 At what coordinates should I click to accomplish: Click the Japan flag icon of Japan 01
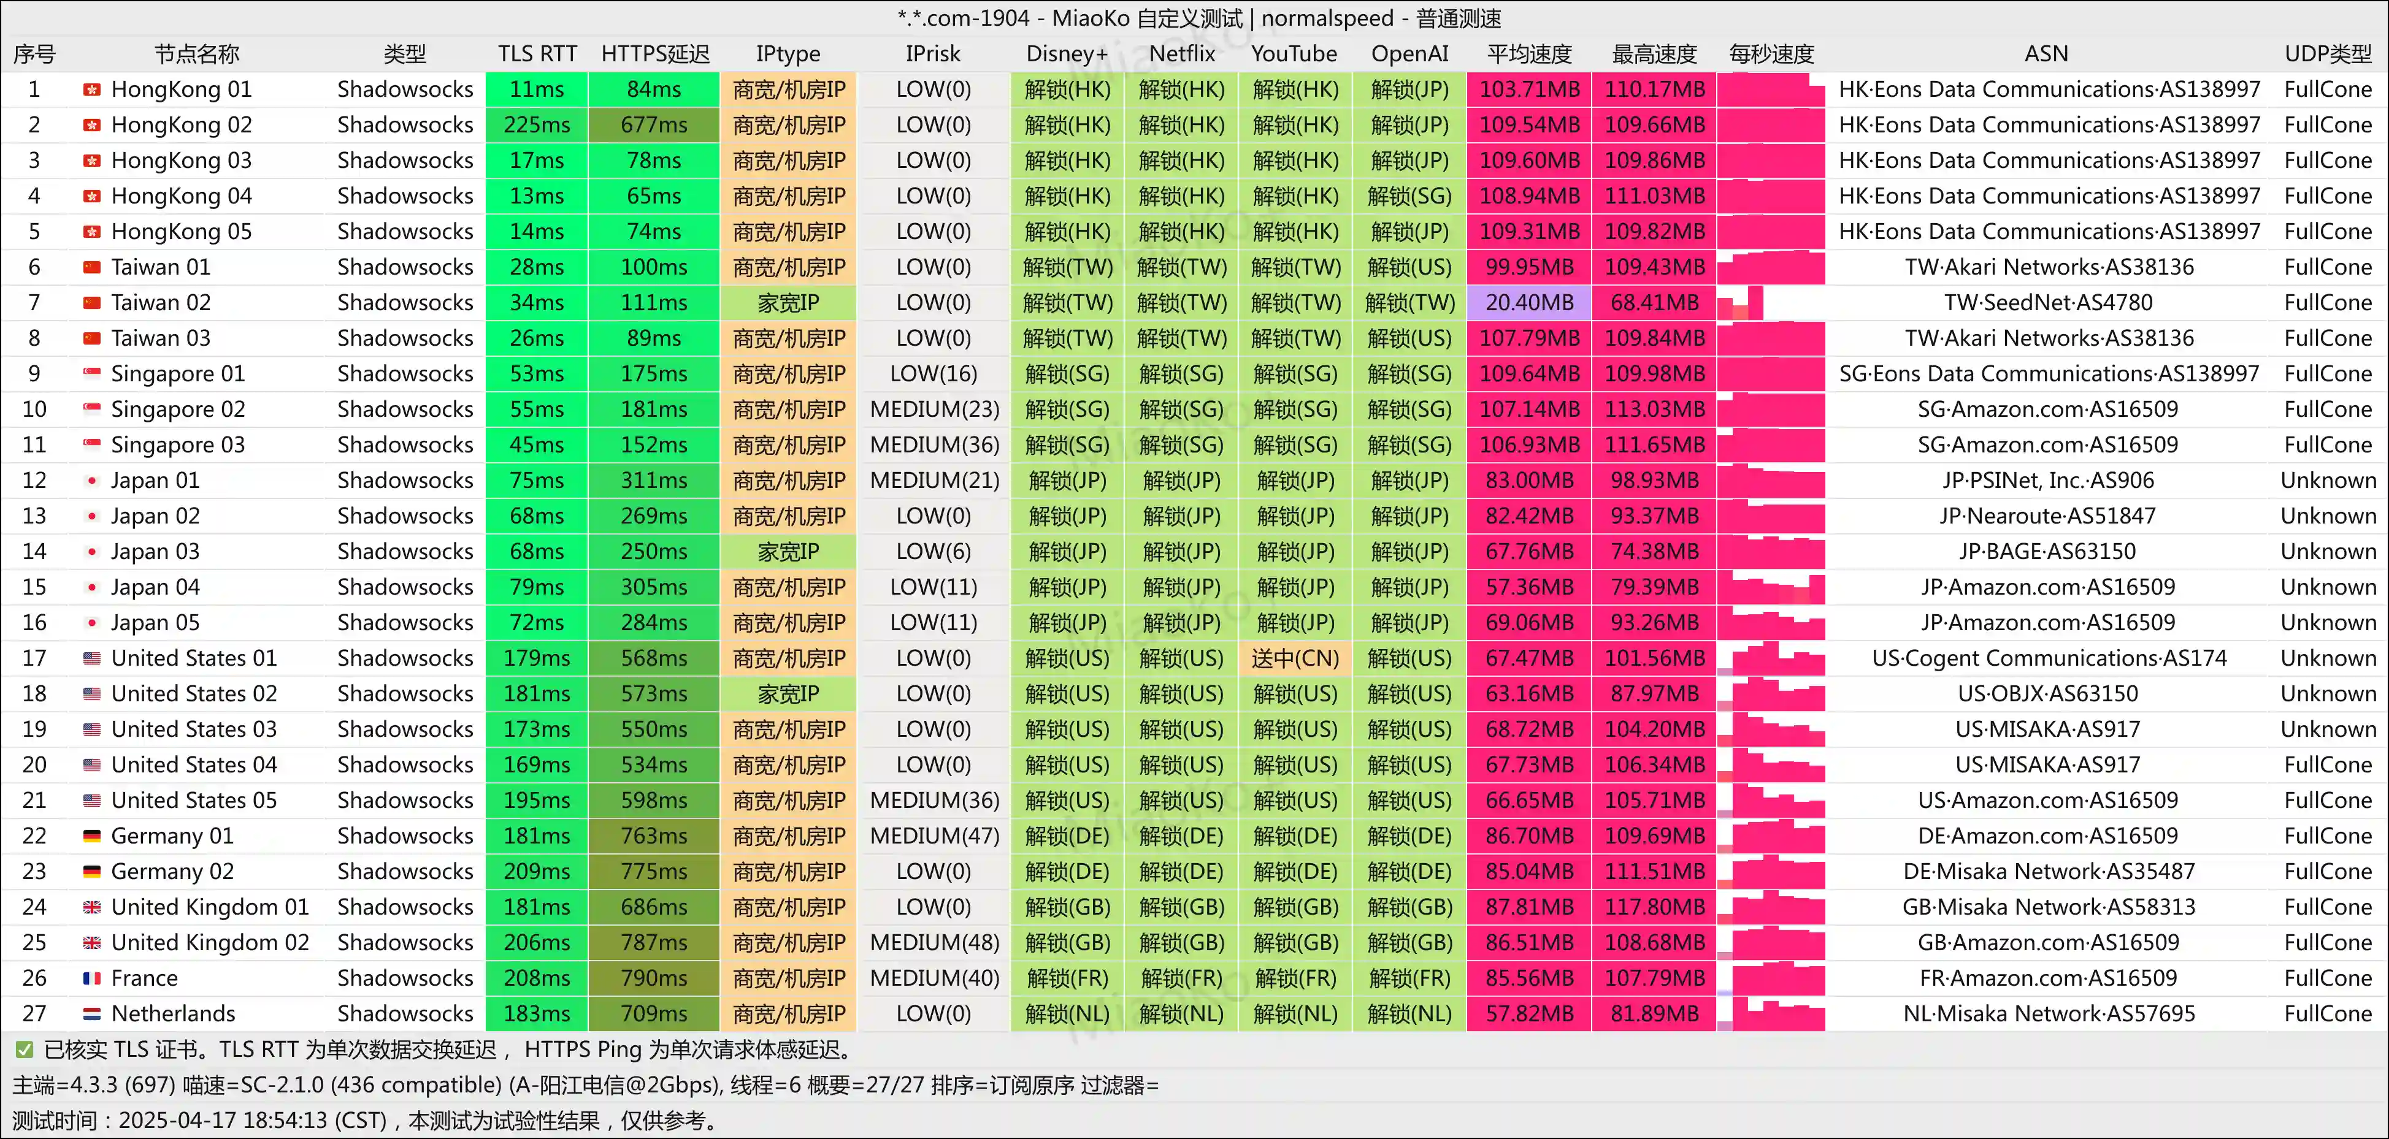point(92,480)
